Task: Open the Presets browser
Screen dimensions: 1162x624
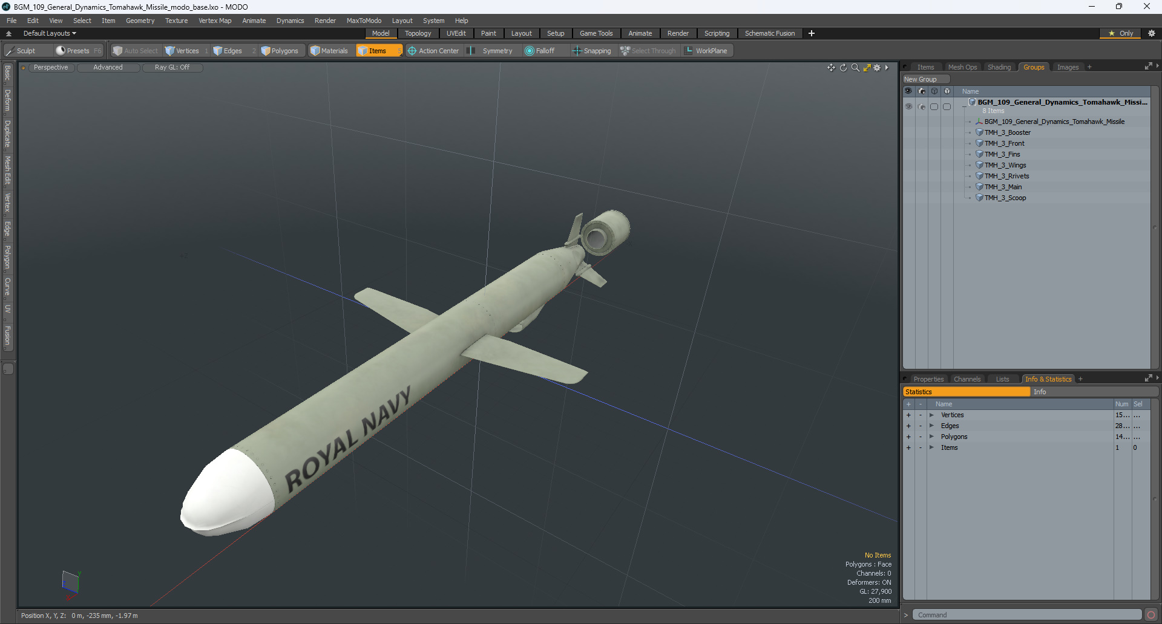Action: click(78, 51)
